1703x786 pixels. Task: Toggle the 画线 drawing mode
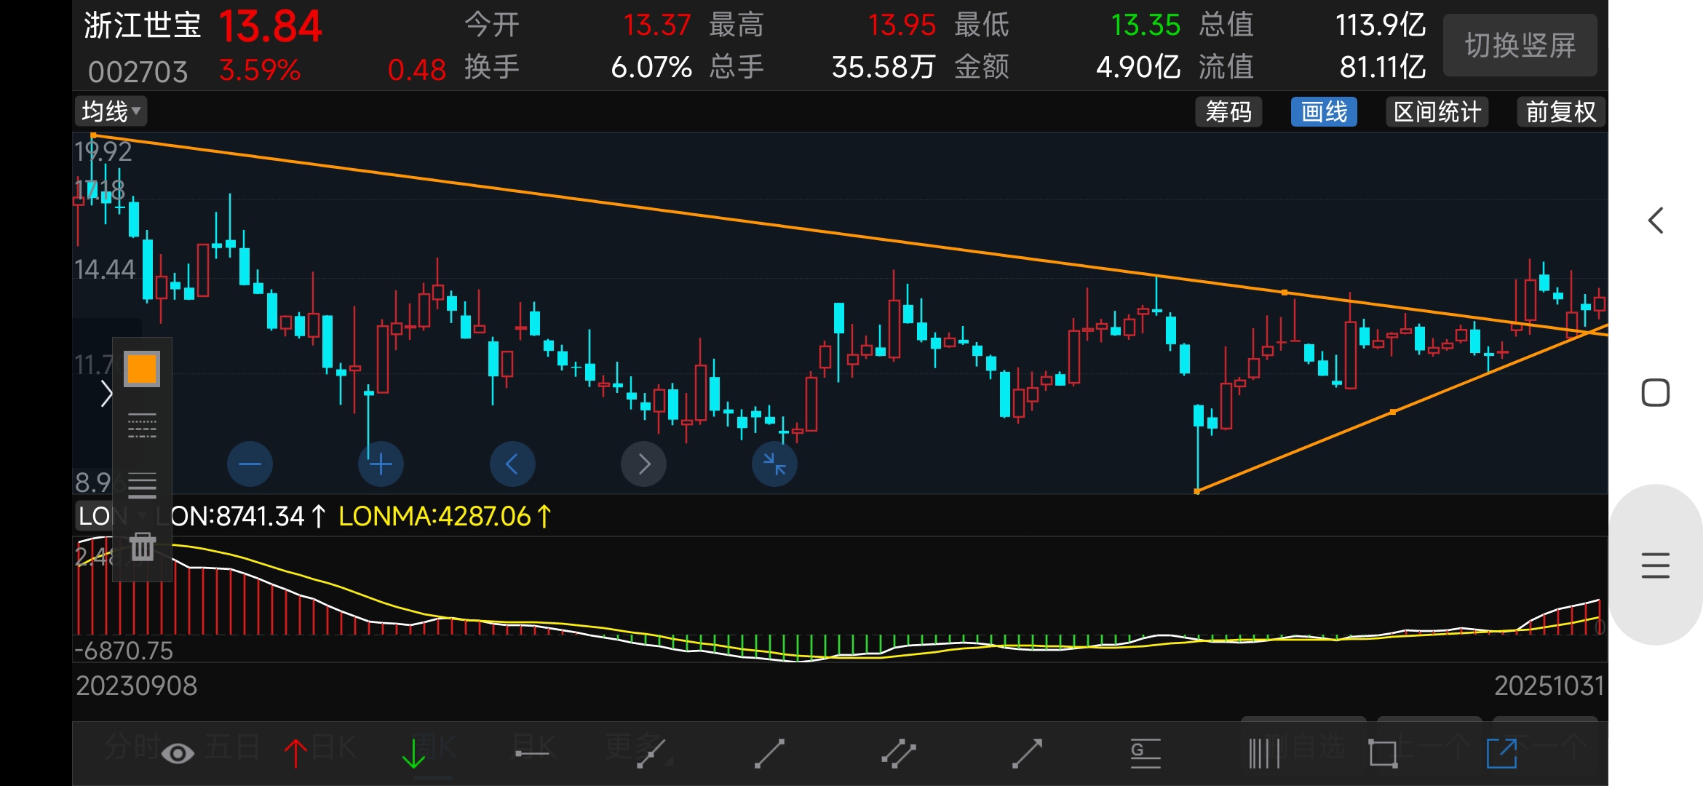point(1323,112)
